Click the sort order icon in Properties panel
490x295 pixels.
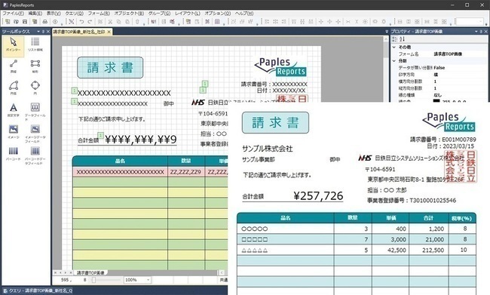point(403,39)
